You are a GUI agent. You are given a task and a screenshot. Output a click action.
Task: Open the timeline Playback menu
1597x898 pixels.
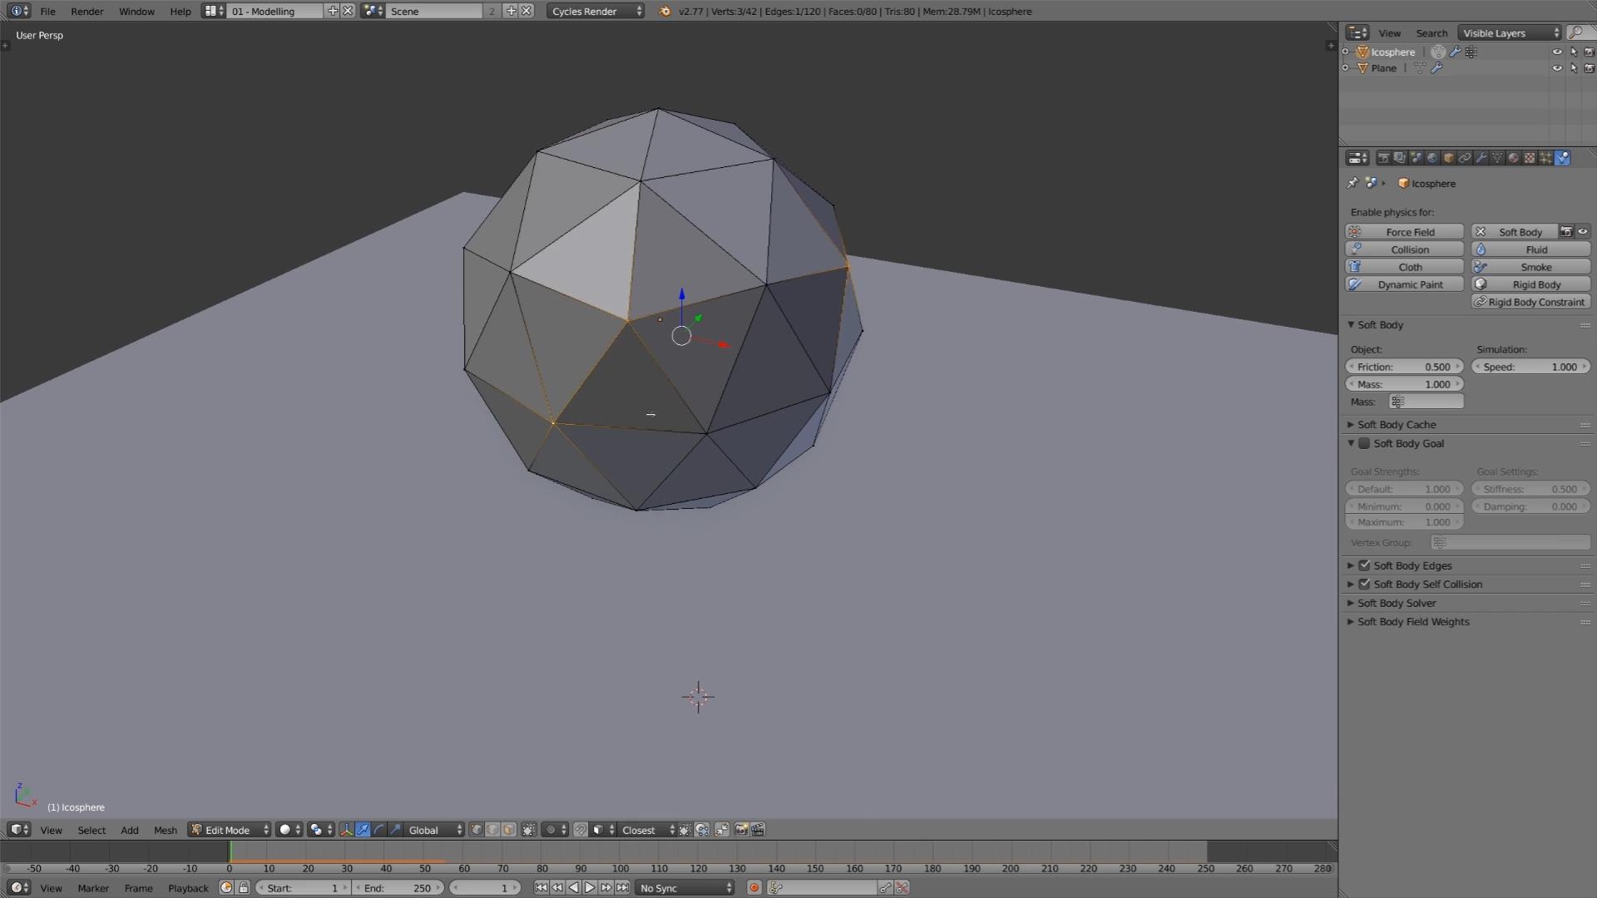(x=188, y=888)
